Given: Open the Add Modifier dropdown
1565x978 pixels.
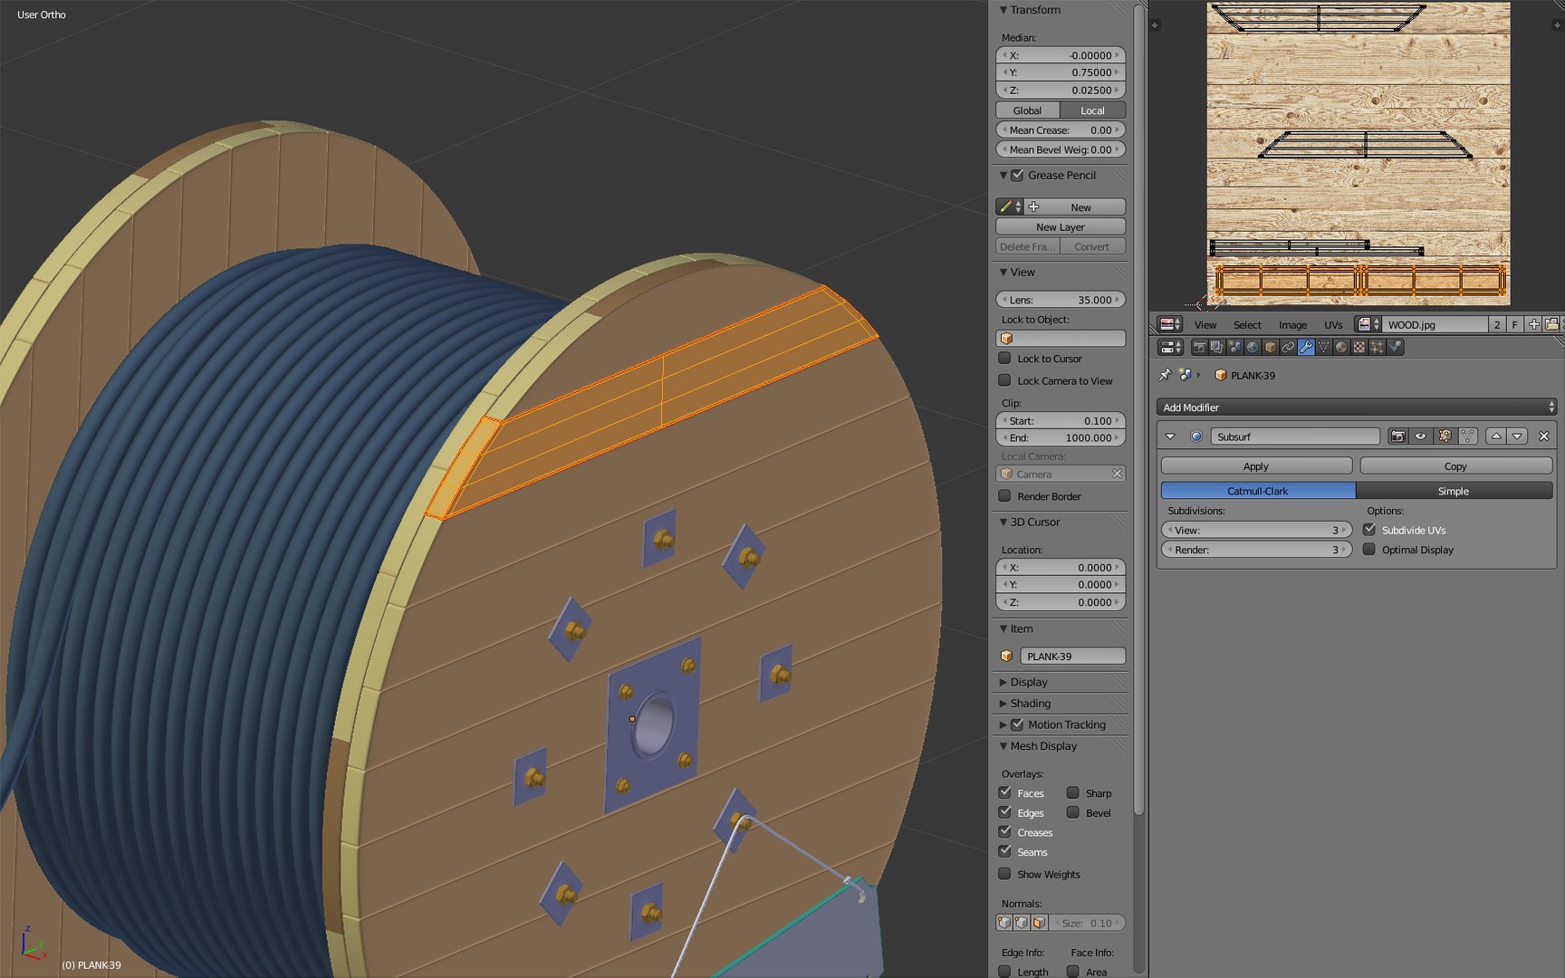Looking at the screenshot, I should (1356, 407).
